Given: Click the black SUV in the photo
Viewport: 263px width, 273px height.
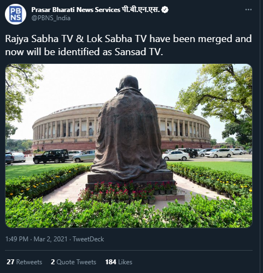Looking at the screenshot, I should (x=51, y=156).
